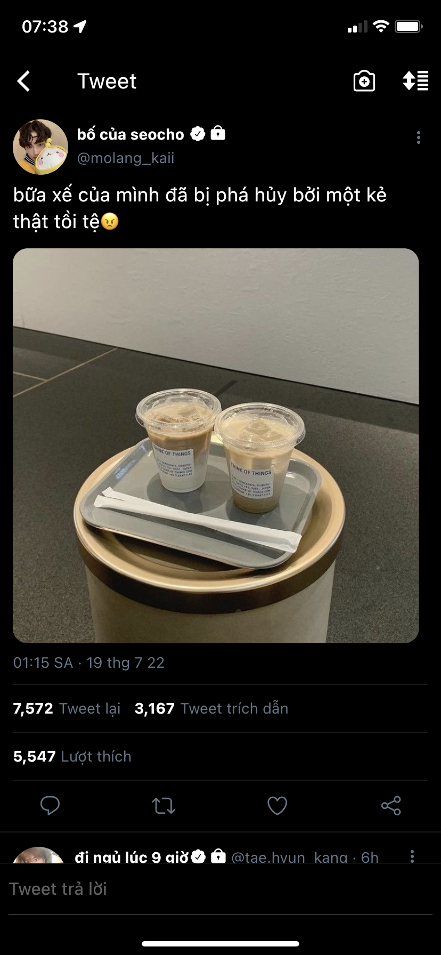The height and width of the screenshot is (955, 441).
Task: Like the tweet with the heart icon
Action: 277,806
